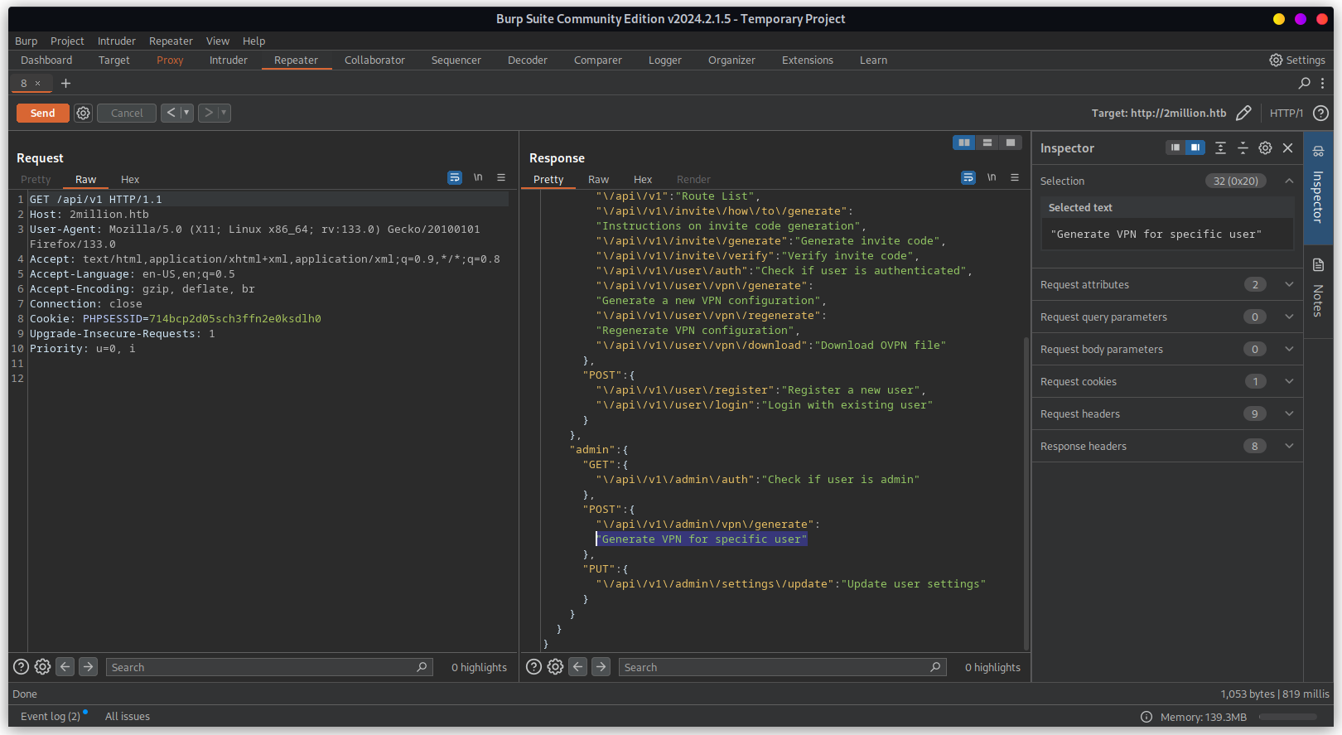Viewport: 1342px width, 735px height.
Task: Collapse the Selection section chevron
Action: 1289,181
